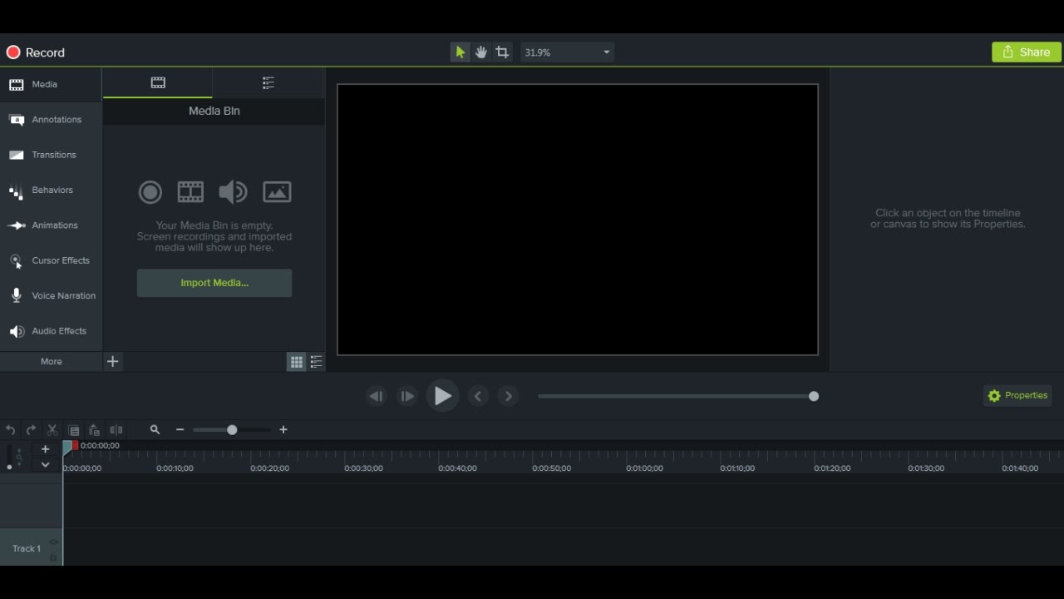Click the red Record button
The height and width of the screenshot is (599, 1064).
point(35,52)
